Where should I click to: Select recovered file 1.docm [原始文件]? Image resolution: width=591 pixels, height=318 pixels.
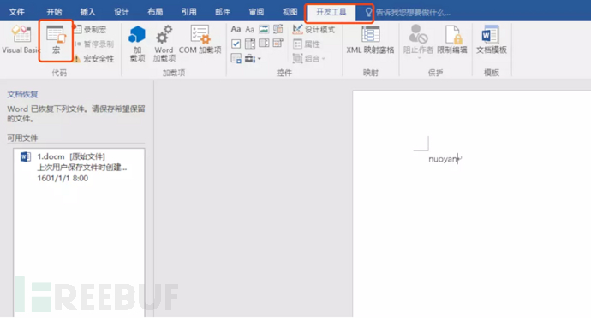79,167
